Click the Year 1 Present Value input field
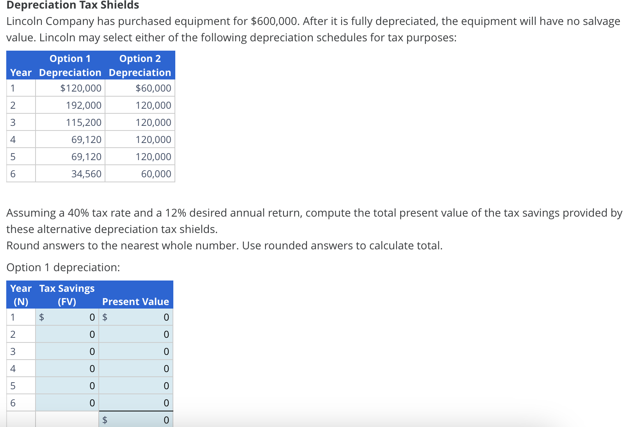This screenshot has height=427, width=641. tap(137, 317)
